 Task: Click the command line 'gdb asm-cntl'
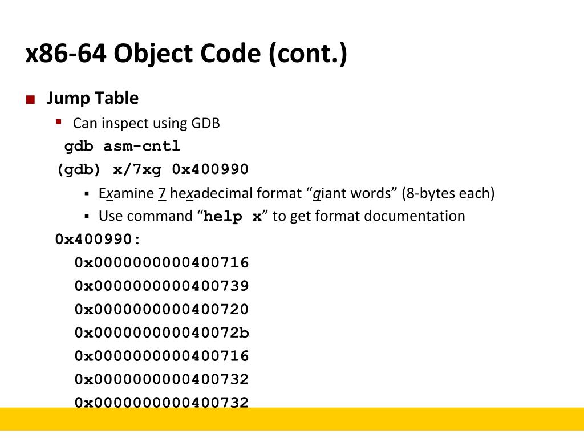(x=122, y=146)
